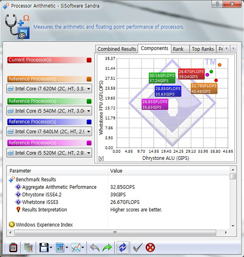Click the bar chart results icon
The height and width of the screenshot is (257, 244).
coord(60,248)
